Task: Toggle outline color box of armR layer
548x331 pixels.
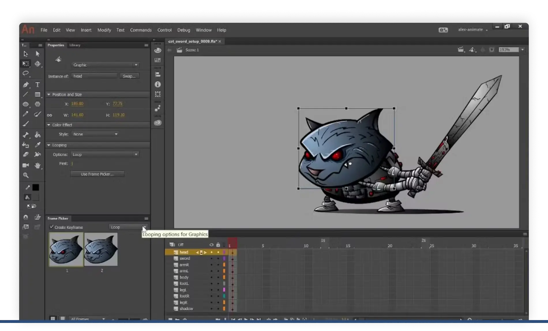Action: pyautogui.click(x=224, y=265)
